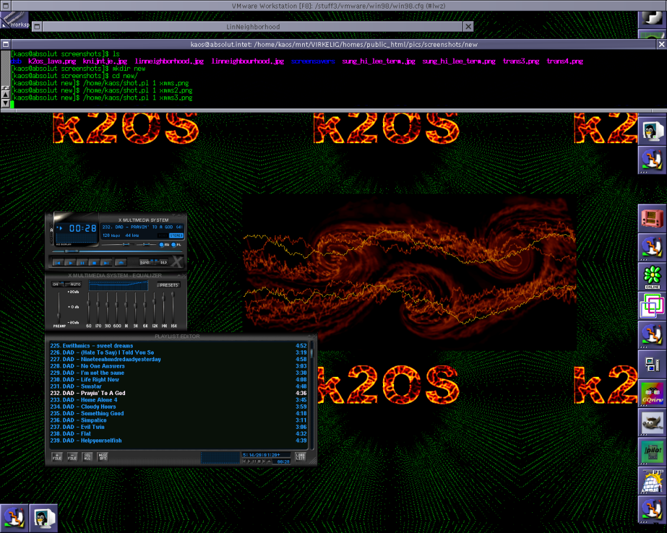Pause playback in XMMS main window

[82, 262]
